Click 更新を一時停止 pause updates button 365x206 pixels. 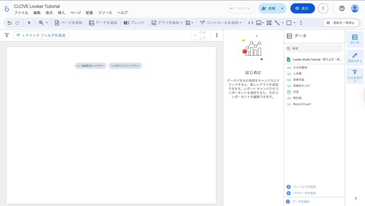[341, 23]
